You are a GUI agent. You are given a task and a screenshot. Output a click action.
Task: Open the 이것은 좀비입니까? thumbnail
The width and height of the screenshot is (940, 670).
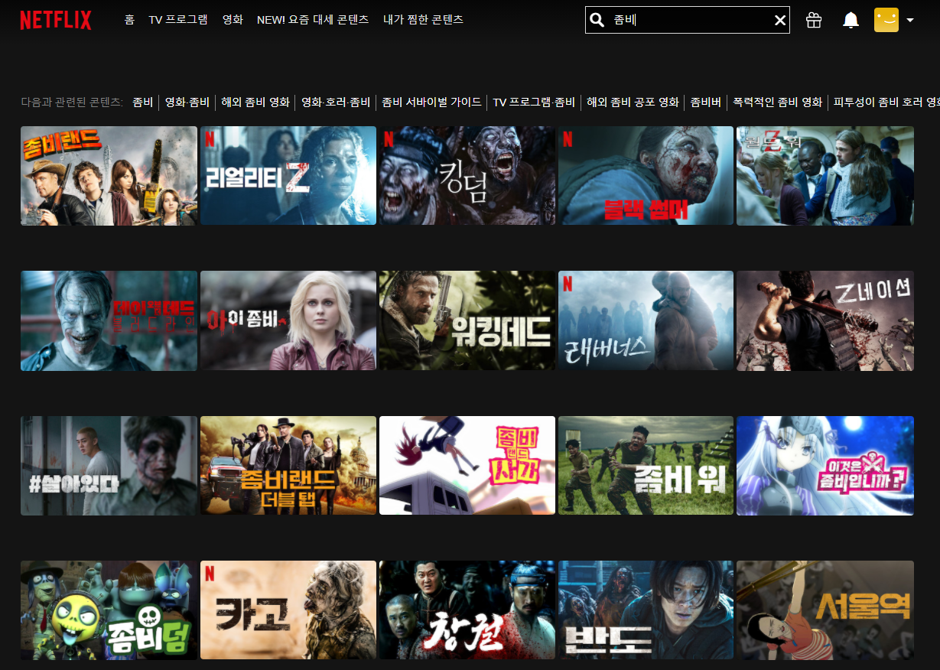825,466
